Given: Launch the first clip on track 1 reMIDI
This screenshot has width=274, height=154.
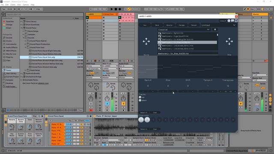Looking at the screenshot, I should (87, 18).
